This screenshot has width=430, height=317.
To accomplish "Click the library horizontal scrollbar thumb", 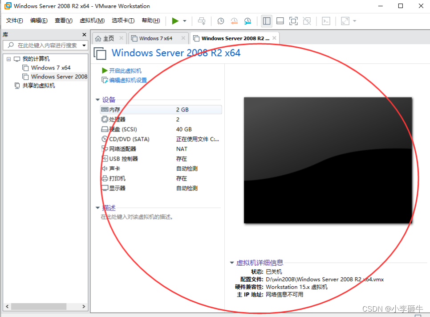I will [x=38, y=306].
